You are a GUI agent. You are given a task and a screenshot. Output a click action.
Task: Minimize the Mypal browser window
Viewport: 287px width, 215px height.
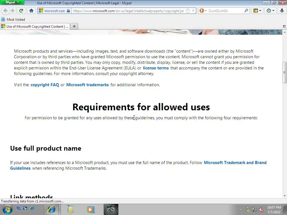tap(266, 3)
